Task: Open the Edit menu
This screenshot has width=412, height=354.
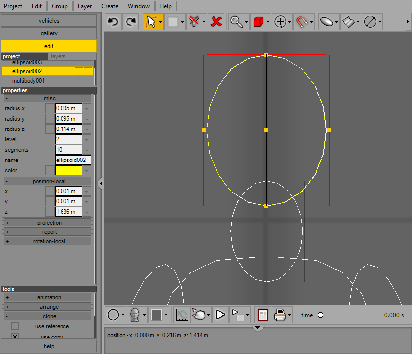Action: coord(37,6)
